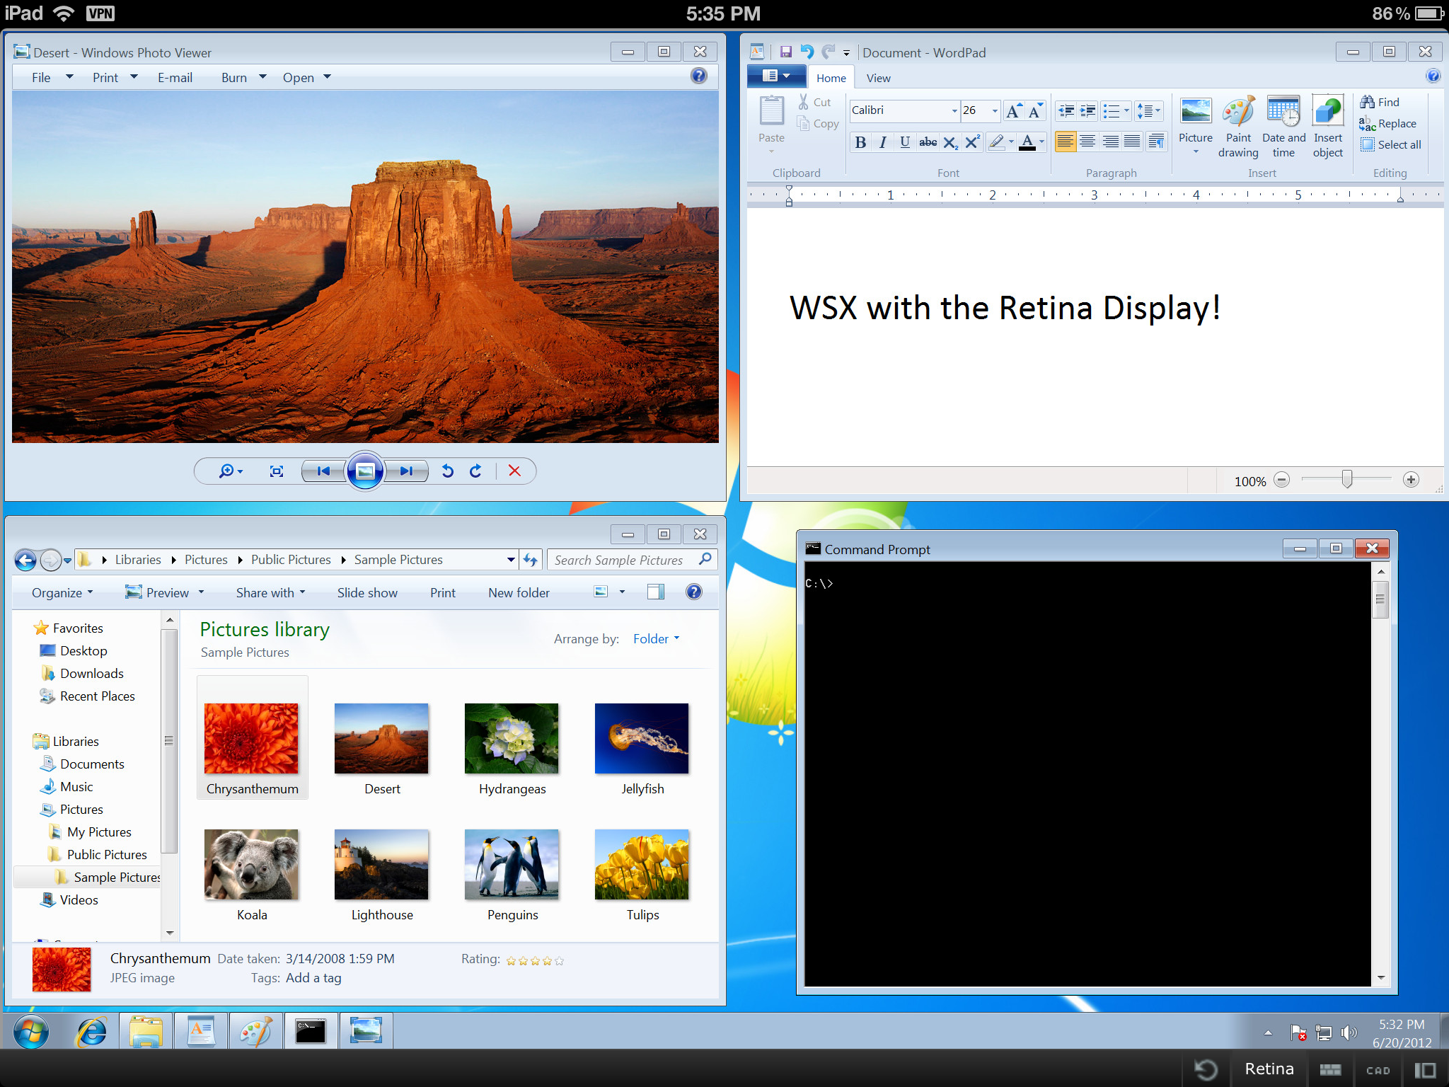1449x1087 pixels.
Task: Select Downloads in Explorer Favorites
Action: pyautogui.click(x=82, y=674)
